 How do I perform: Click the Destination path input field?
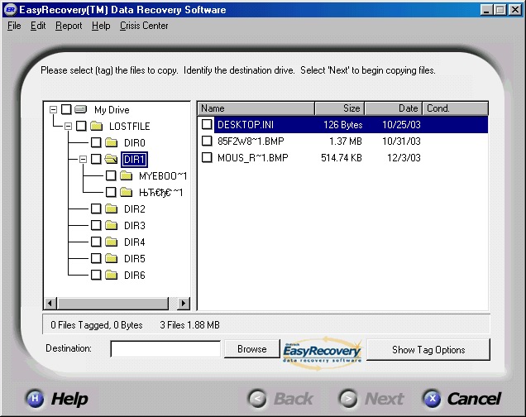click(x=165, y=349)
